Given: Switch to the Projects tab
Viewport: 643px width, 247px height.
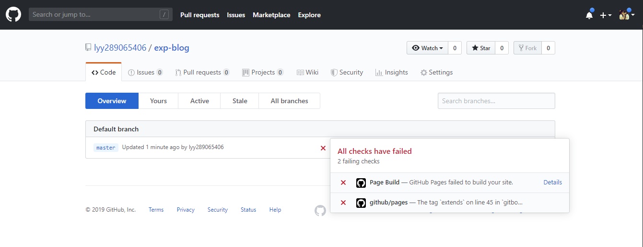Looking at the screenshot, I should pos(263,72).
